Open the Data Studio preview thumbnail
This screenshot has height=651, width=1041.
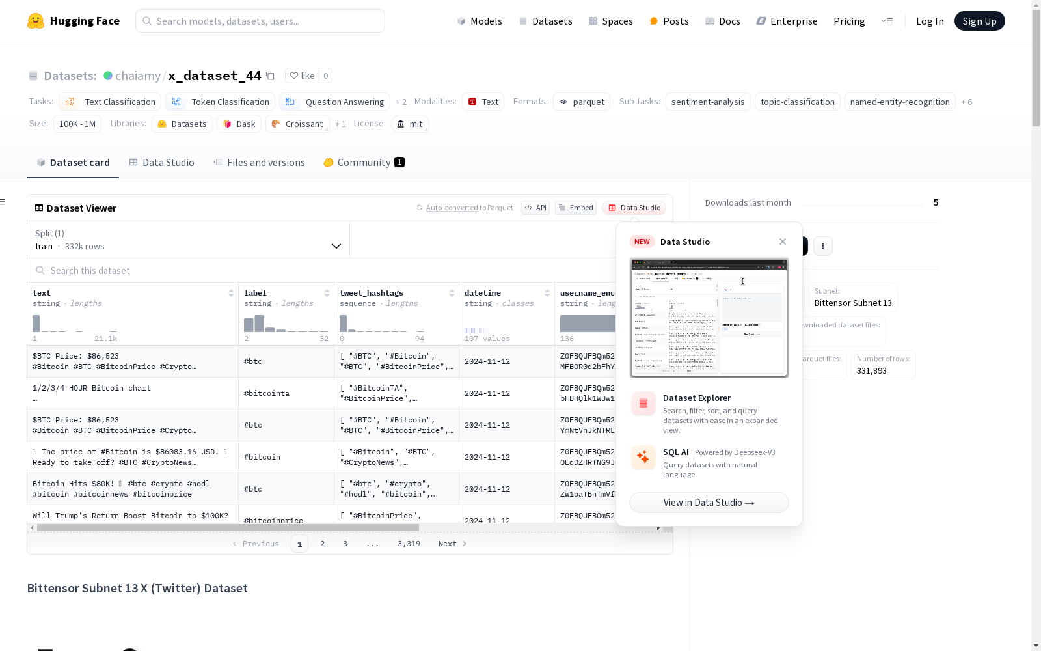(x=709, y=318)
